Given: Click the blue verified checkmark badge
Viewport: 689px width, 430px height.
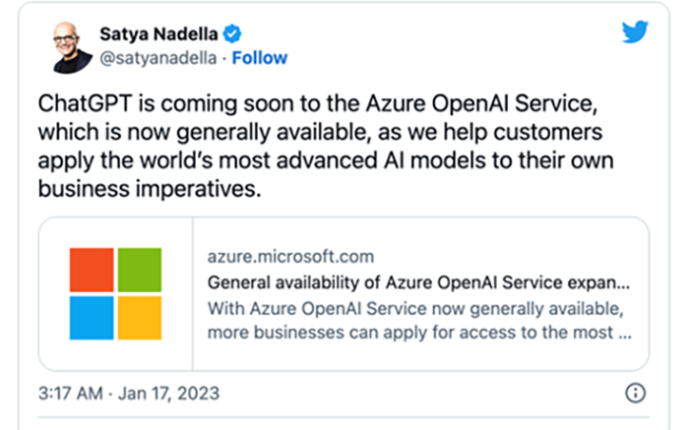Looking at the screenshot, I should click(x=231, y=34).
